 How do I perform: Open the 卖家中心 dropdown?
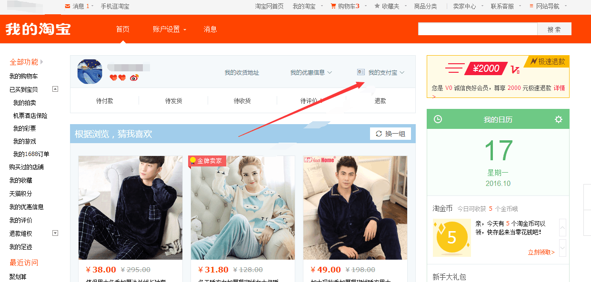482,6
